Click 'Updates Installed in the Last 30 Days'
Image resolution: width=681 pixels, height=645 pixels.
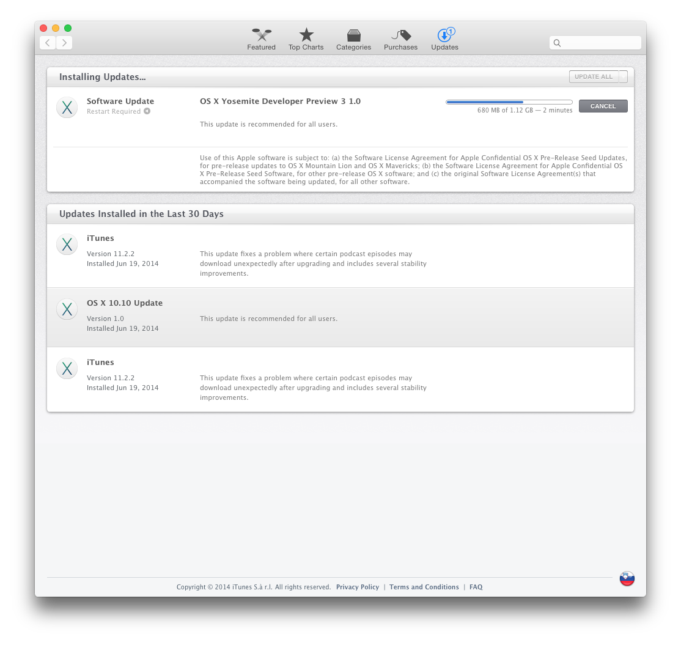pyautogui.click(x=142, y=214)
